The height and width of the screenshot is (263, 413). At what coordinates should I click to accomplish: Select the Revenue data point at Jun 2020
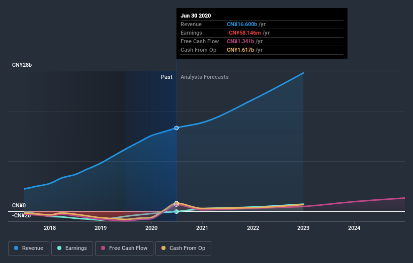[177, 128]
